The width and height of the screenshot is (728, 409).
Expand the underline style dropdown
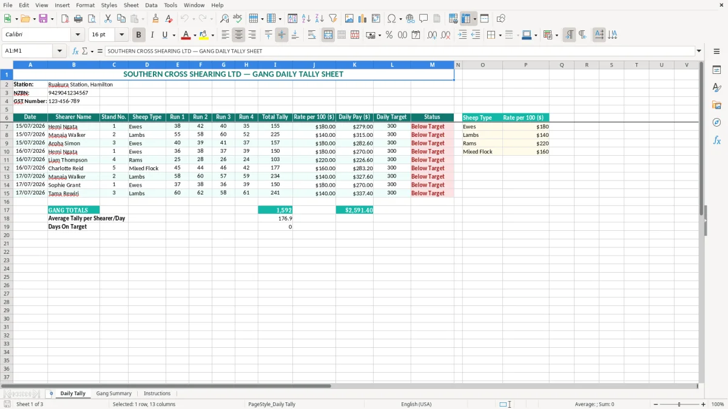click(174, 35)
